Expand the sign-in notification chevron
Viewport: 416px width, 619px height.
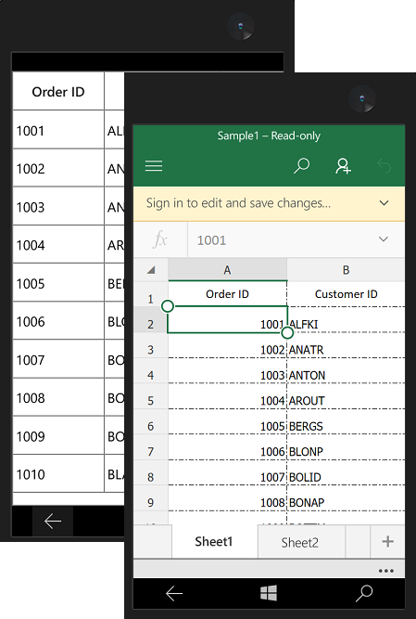(x=384, y=203)
